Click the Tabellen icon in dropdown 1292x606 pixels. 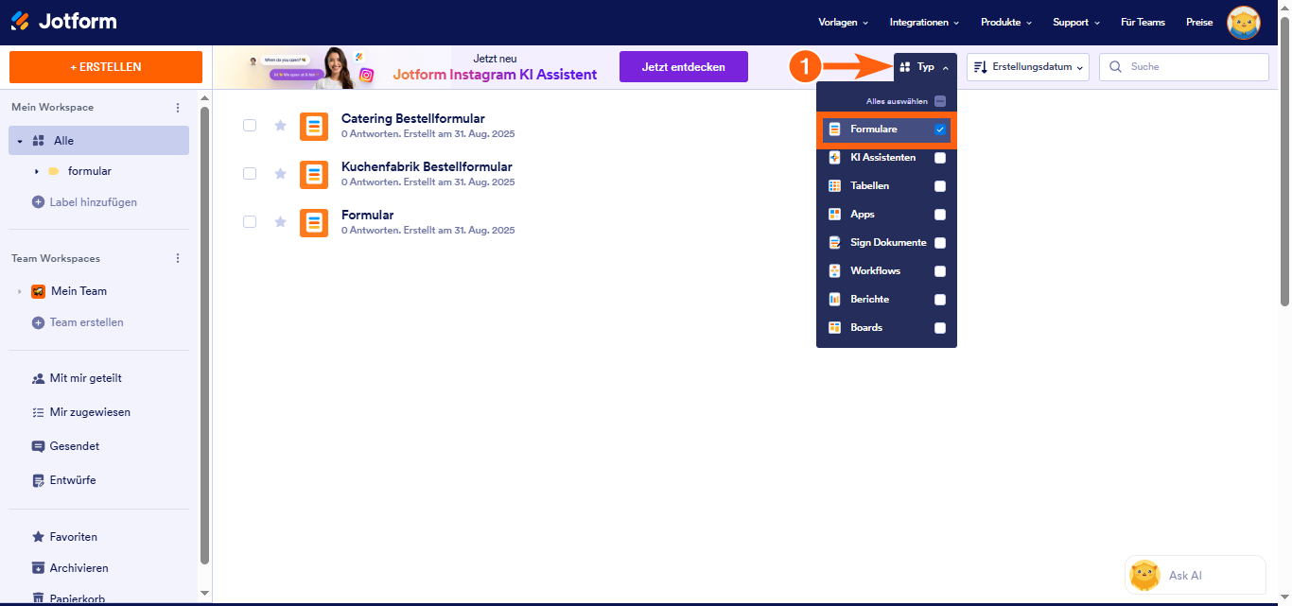pos(834,186)
